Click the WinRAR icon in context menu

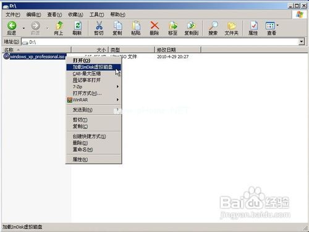tap(69, 100)
